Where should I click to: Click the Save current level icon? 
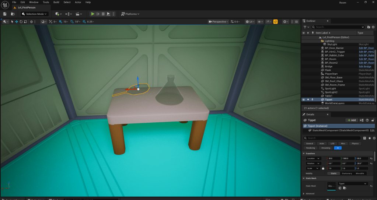[x=5, y=14]
